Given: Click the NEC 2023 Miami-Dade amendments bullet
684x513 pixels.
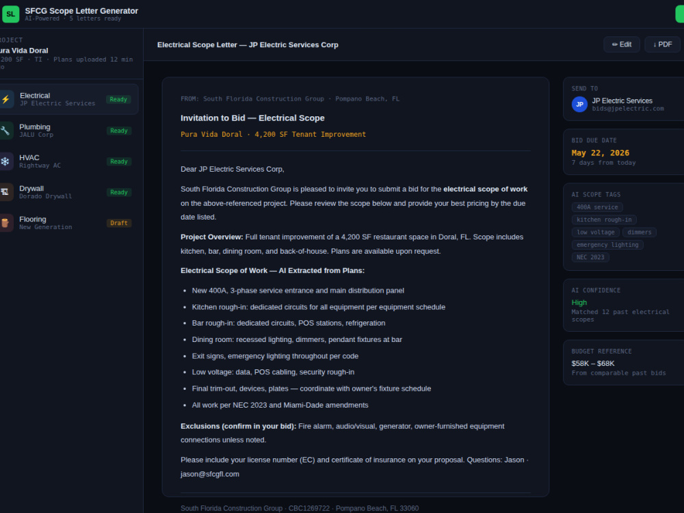Looking at the screenshot, I should tap(280, 405).
